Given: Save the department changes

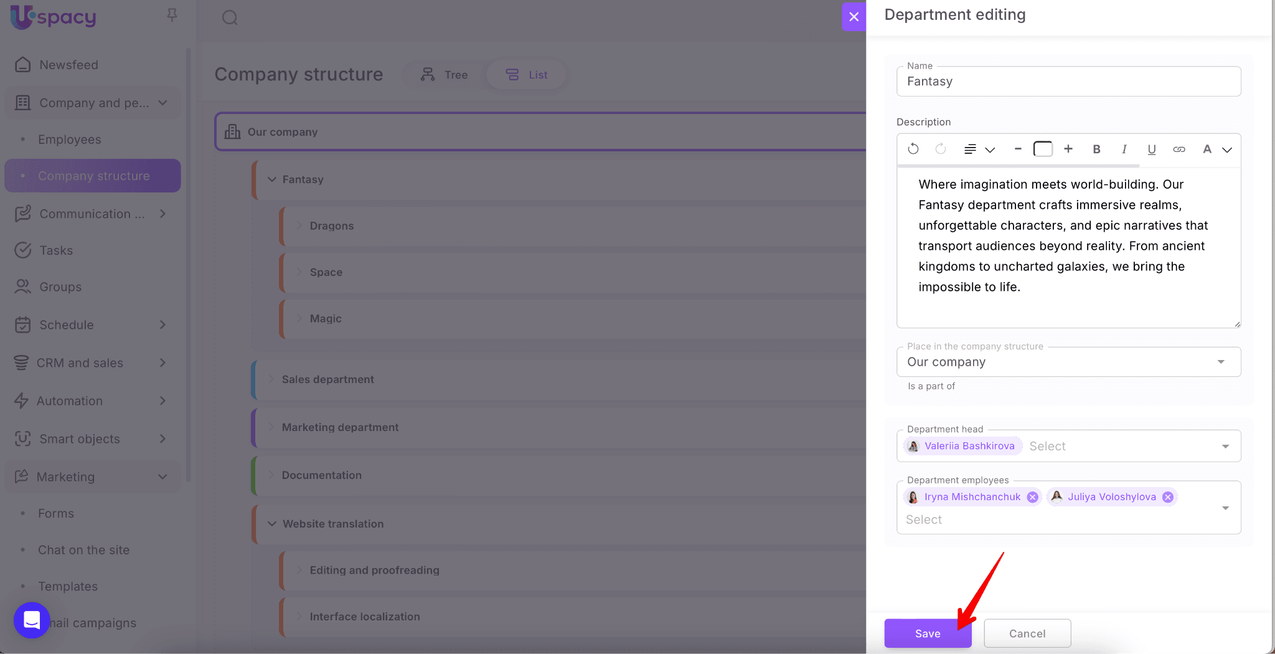Looking at the screenshot, I should coord(927,633).
